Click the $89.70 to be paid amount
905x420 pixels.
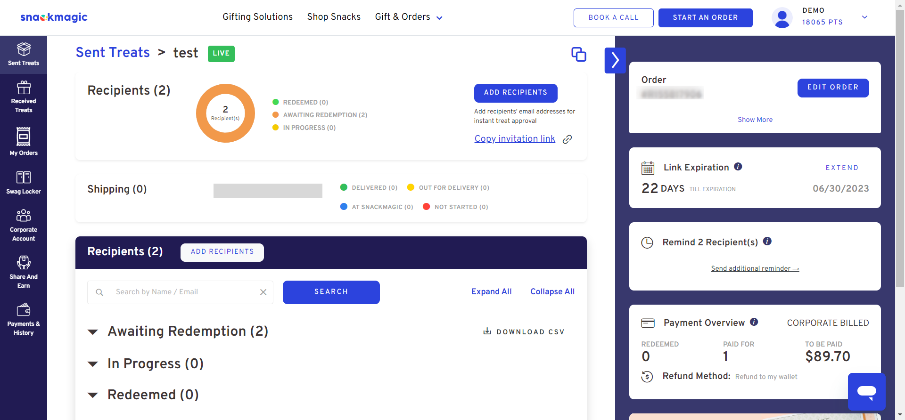click(828, 356)
